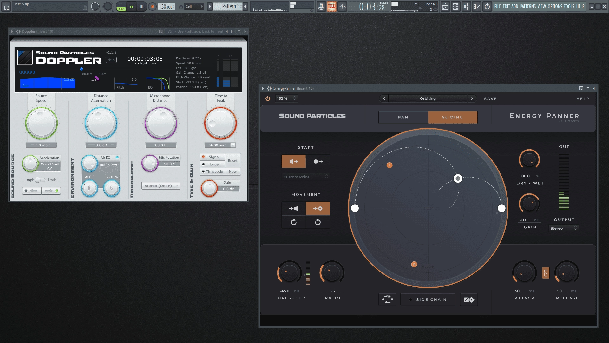Open the 4.00 sec Time to Peak dropdown arrow
This screenshot has width=609, height=343.
(x=233, y=145)
